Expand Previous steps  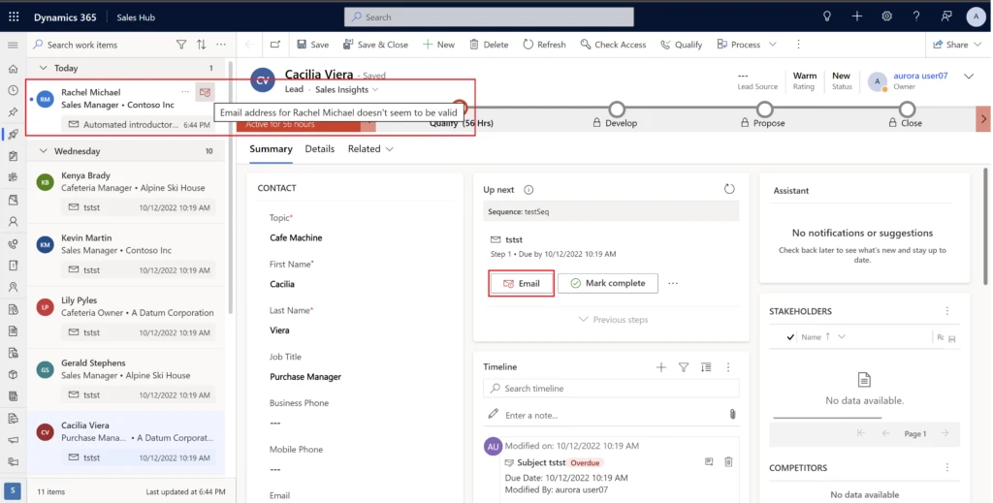pyautogui.click(x=613, y=320)
